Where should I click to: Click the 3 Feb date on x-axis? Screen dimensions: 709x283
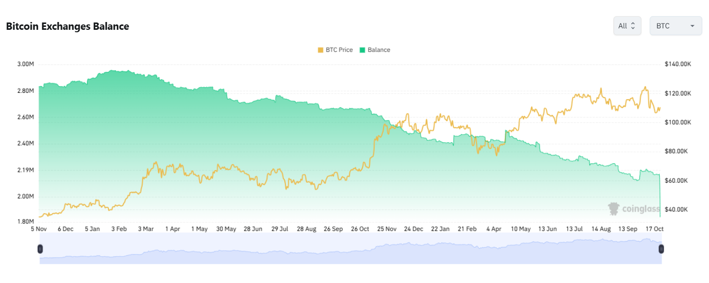pos(119,229)
